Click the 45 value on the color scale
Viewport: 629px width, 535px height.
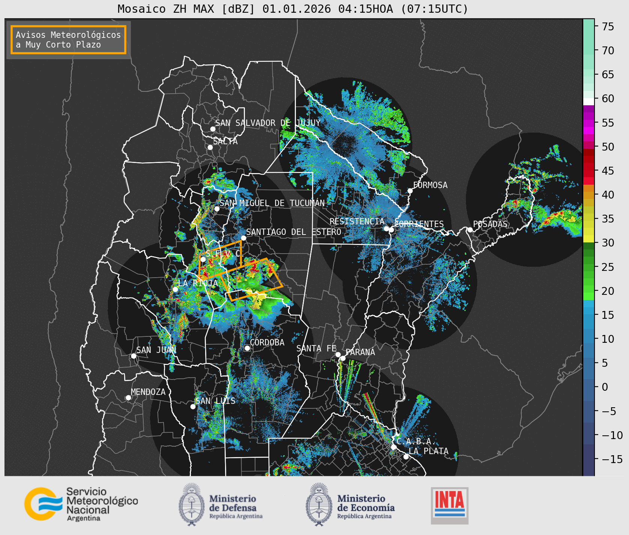tap(608, 171)
